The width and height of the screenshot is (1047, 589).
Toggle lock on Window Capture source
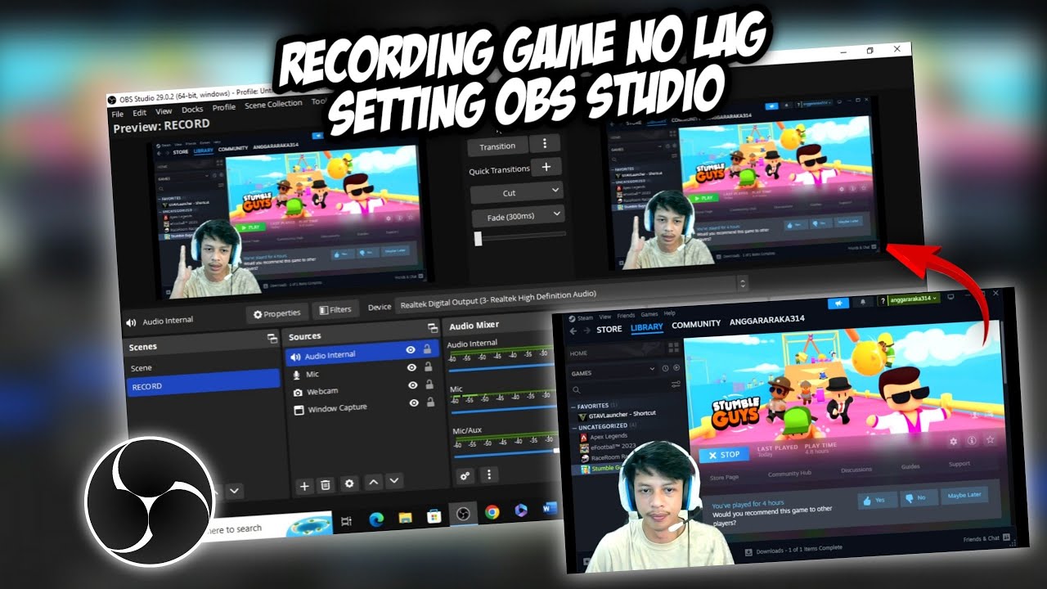(429, 401)
